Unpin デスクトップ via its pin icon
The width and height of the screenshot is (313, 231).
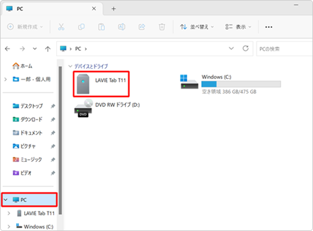click(x=53, y=106)
